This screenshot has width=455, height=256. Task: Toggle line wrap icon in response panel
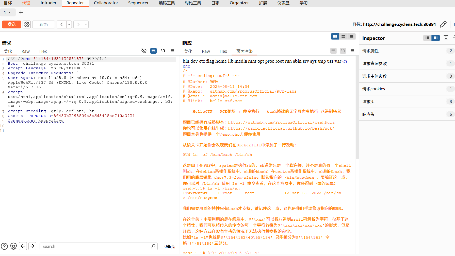coord(333,51)
